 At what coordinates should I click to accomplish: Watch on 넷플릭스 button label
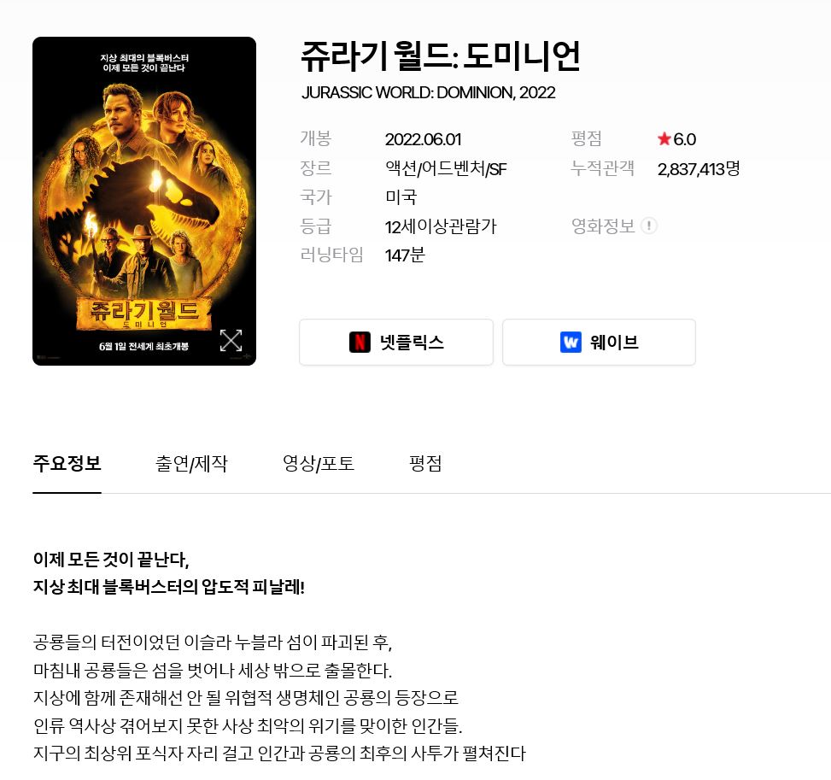point(412,342)
